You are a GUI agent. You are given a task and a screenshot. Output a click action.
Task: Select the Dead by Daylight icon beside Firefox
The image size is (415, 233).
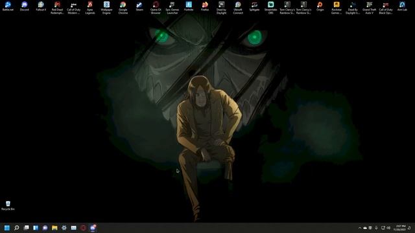click(x=221, y=7)
